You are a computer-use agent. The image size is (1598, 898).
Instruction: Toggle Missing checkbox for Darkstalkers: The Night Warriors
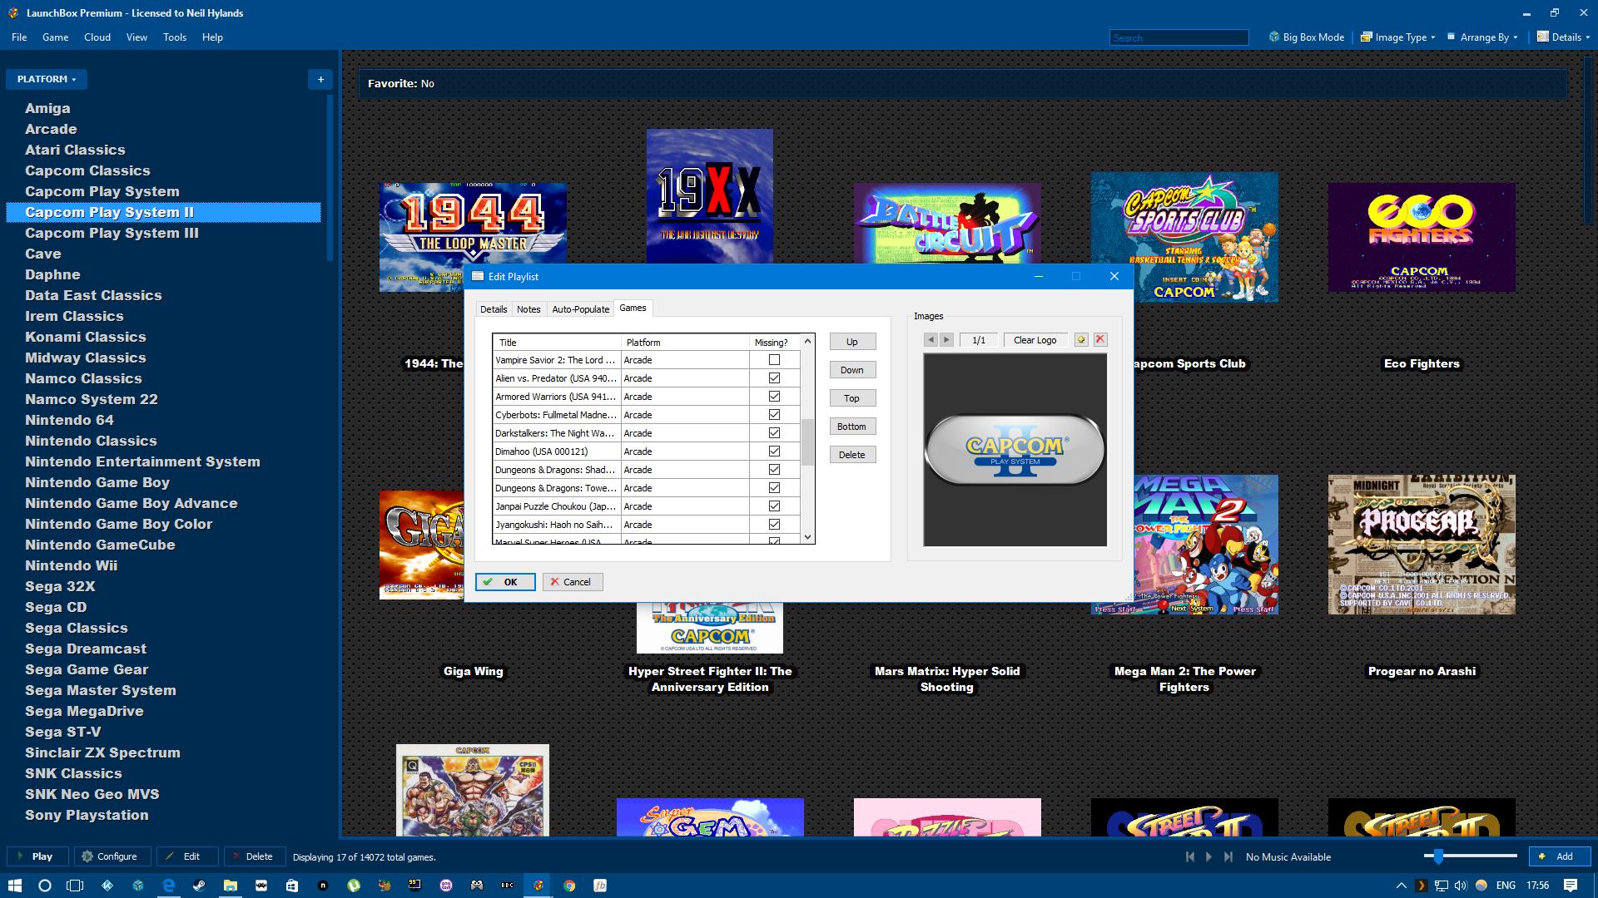(774, 433)
